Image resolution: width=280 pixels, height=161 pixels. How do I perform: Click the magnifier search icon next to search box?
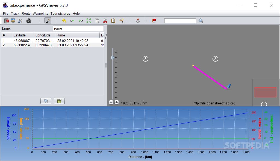(201, 21)
